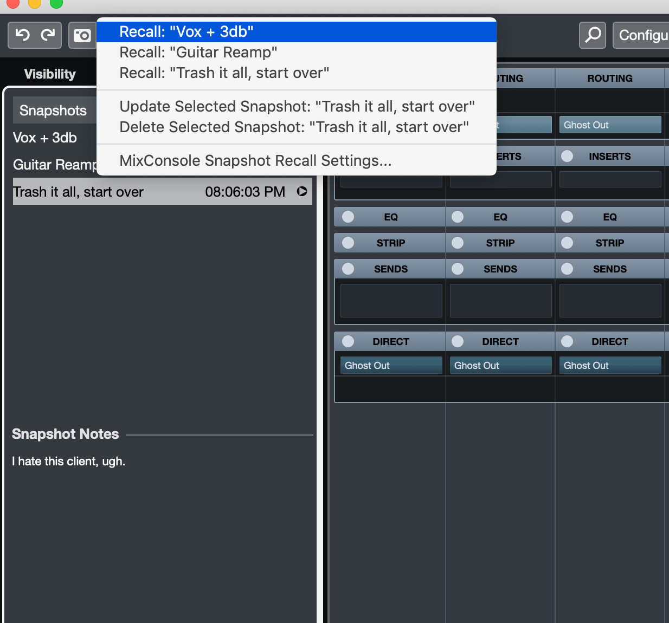The image size is (669, 623).
Task: Click the Redo arrow icon
Action: coord(48,35)
